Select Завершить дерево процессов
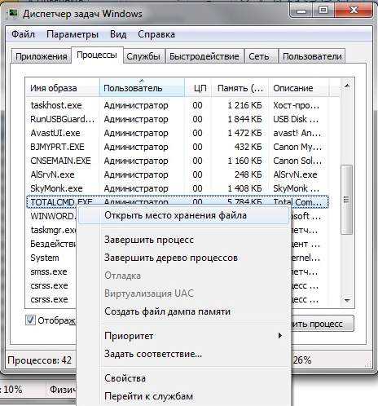 183,258
